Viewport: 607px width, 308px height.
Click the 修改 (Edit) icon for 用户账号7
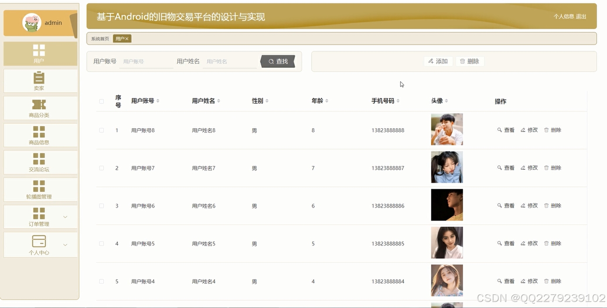(x=529, y=167)
